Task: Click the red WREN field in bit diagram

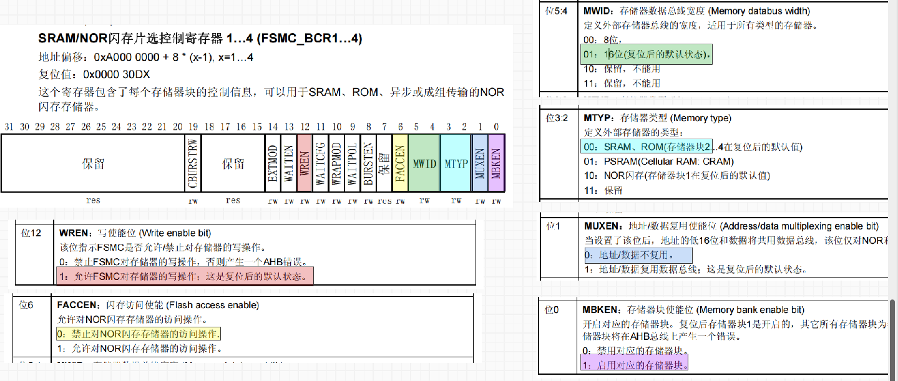Action: pyautogui.click(x=304, y=163)
